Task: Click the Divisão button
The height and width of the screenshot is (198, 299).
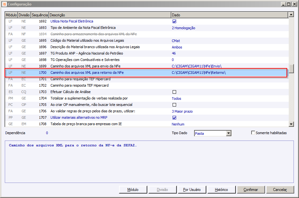Action: (162, 190)
